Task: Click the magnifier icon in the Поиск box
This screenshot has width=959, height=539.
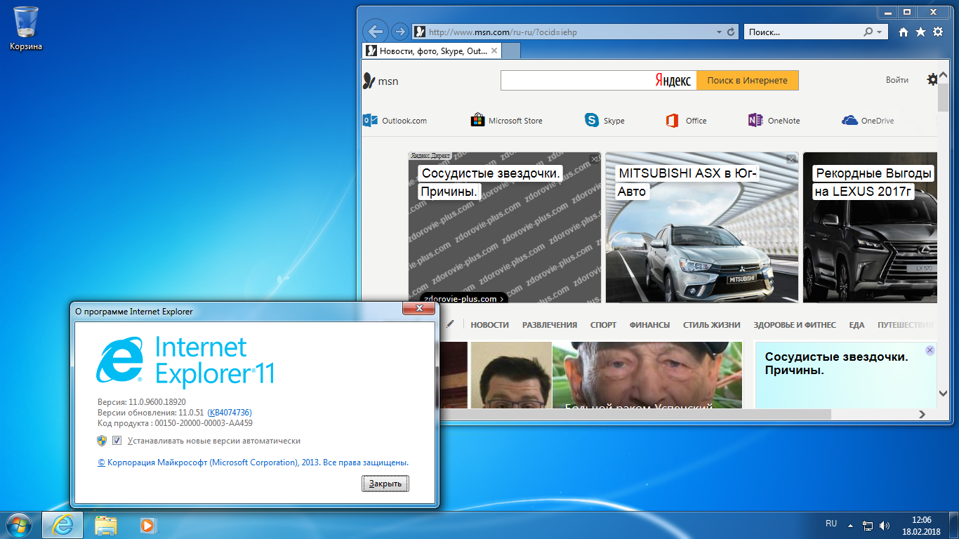Action: (x=868, y=32)
